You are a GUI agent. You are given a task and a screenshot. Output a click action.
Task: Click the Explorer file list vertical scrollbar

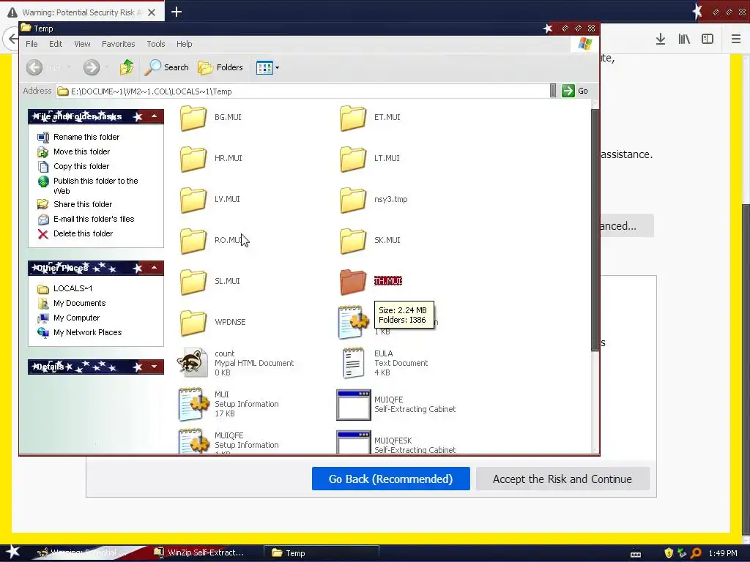pyautogui.click(x=595, y=230)
